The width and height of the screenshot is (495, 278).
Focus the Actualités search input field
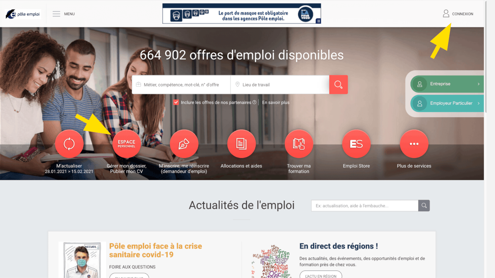(x=365, y=206)
